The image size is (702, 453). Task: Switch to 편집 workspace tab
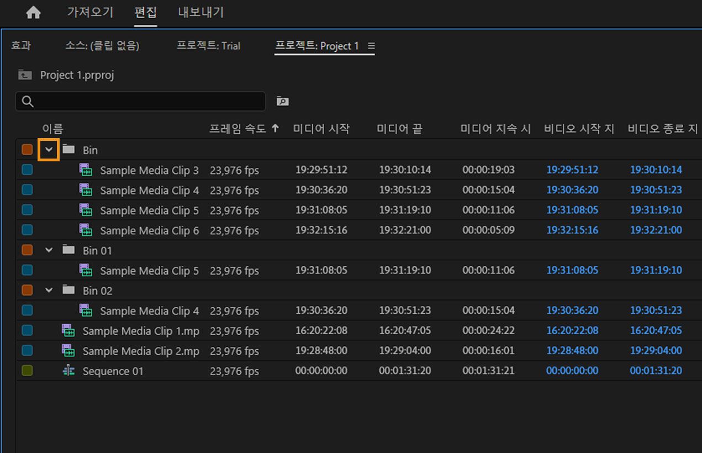click(146, 12)
